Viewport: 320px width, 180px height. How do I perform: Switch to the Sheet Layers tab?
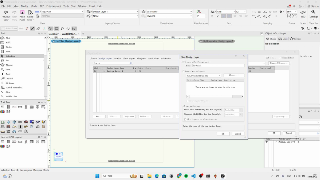tap(129, 59)
